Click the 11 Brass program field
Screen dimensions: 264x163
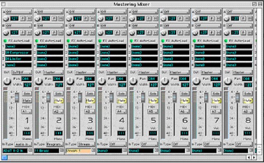(x=47, y=151)
